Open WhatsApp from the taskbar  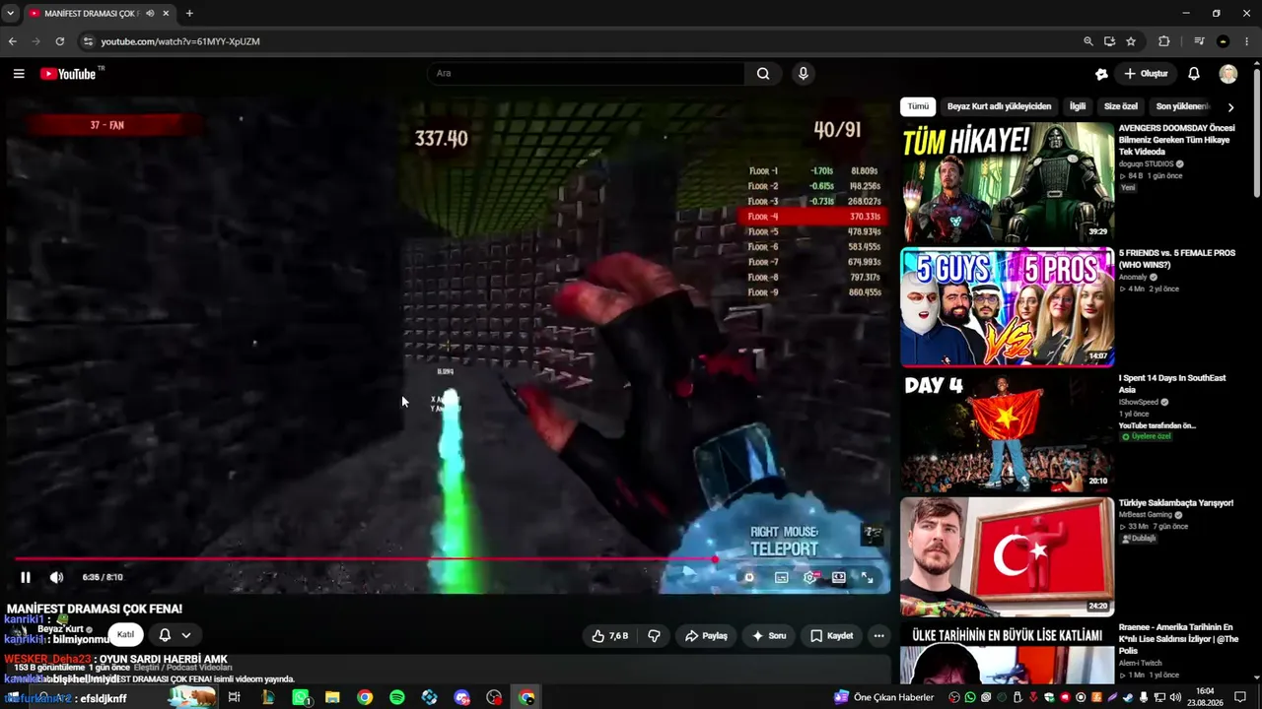coord(301,698)
